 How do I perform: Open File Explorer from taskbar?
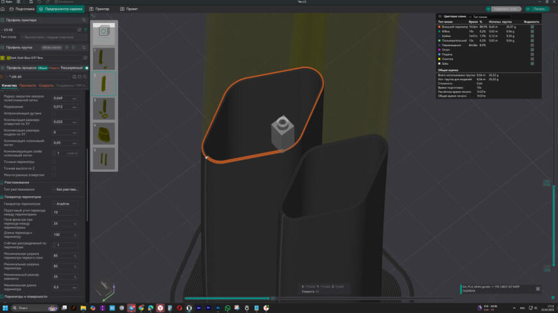click(83, 308)
